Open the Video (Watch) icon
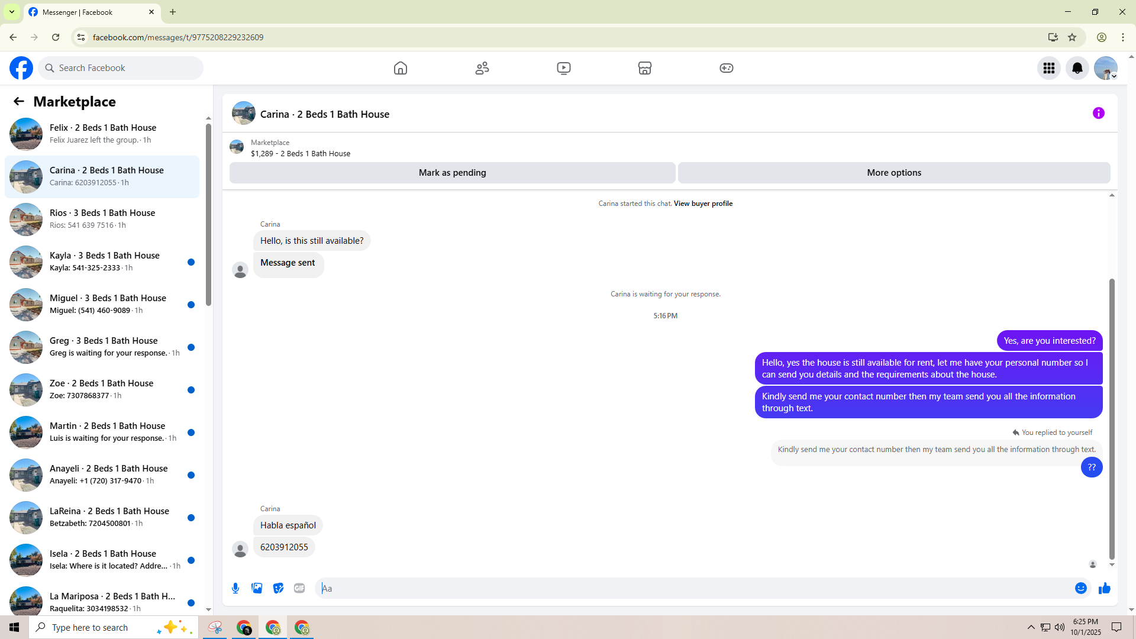The image size is (1136, 639). point(564,68)
